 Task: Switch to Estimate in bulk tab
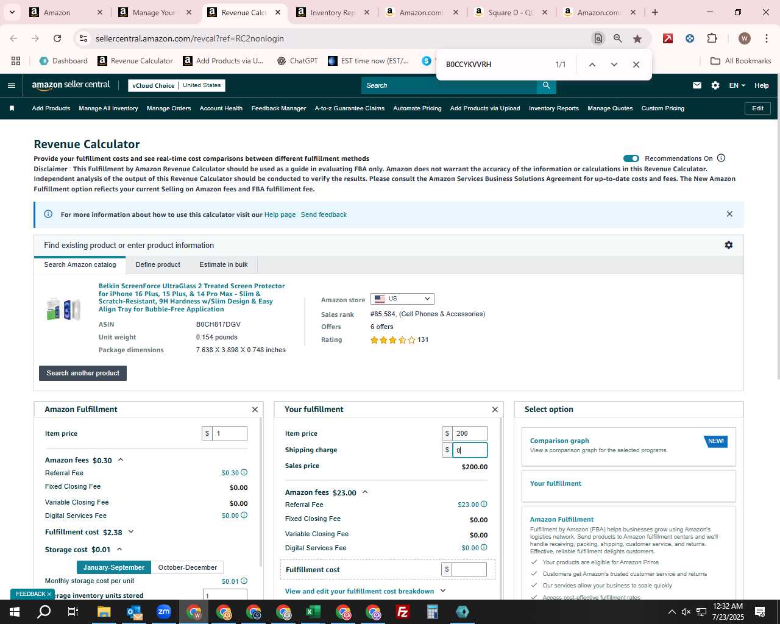click(x=224, y=264)
